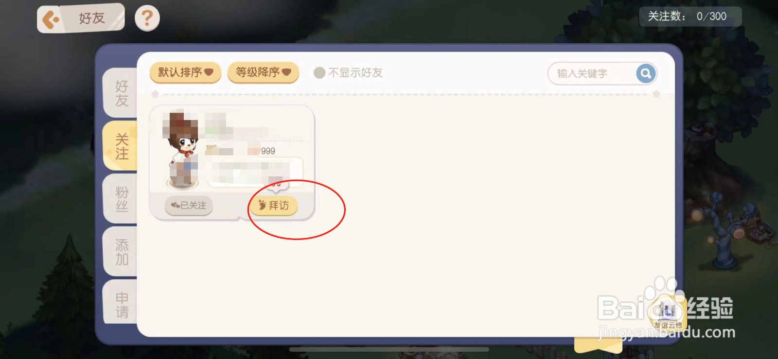Open the 粉丝 side tab

tap(121, 199)
